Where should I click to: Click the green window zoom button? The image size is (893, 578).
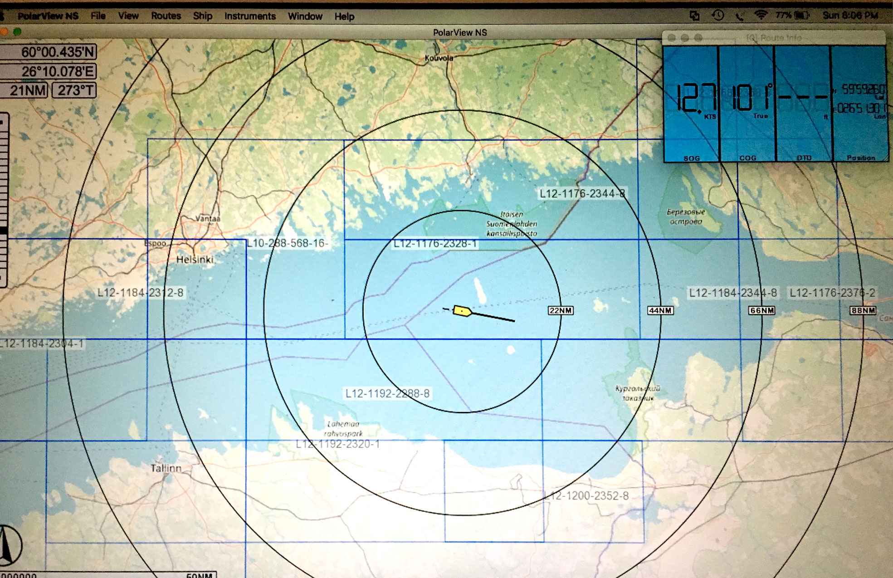tap(17, 32)
